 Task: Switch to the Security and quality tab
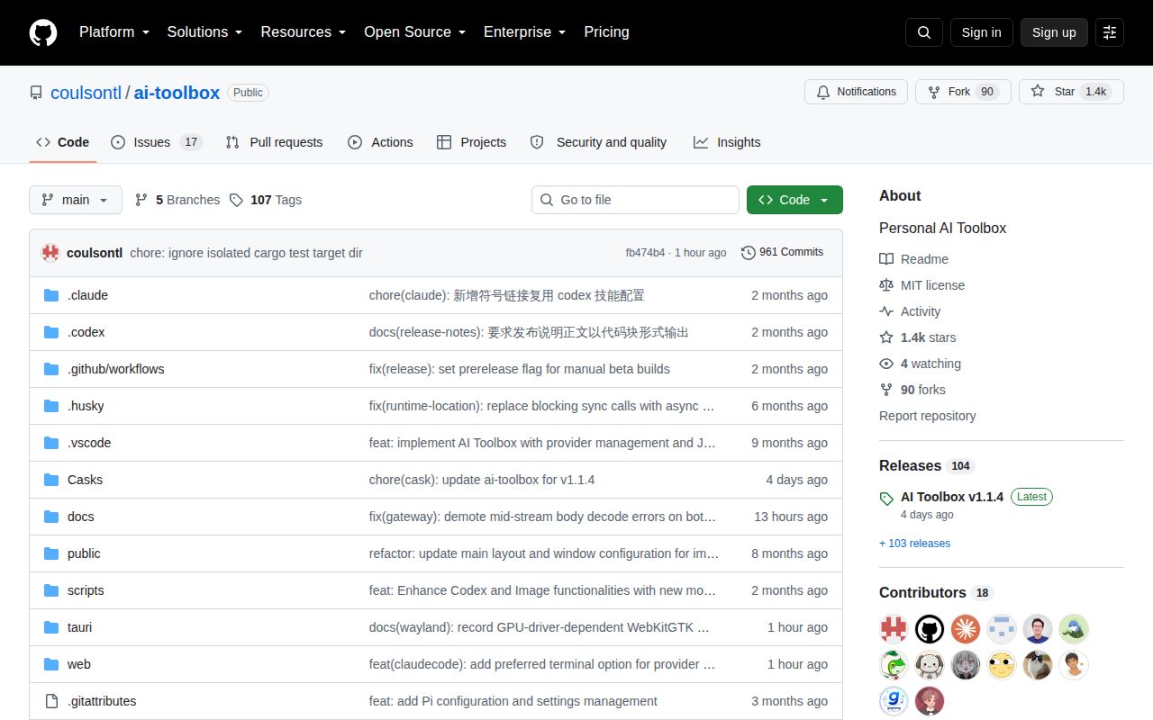598,142
